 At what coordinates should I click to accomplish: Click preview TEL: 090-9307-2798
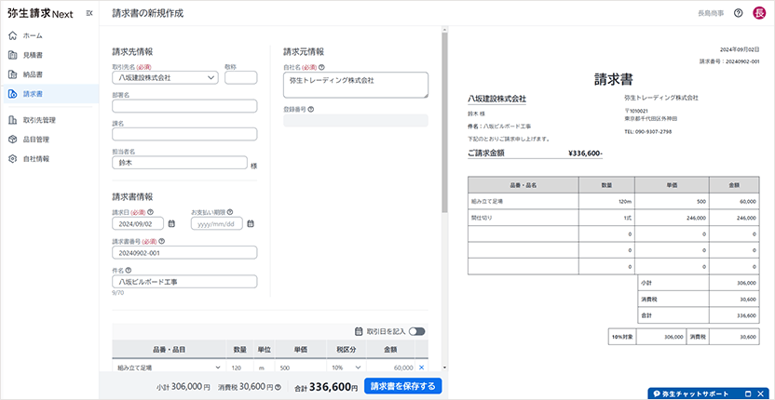point(648,132)
